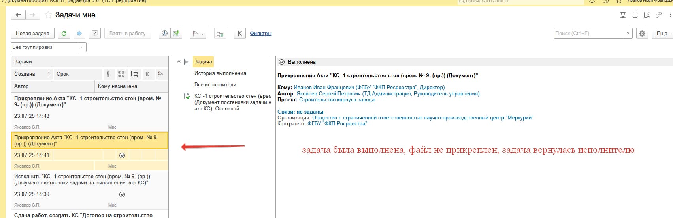Open the 'Еще' menu
This screenshot has height=218, width=673.
pos(664,34)
